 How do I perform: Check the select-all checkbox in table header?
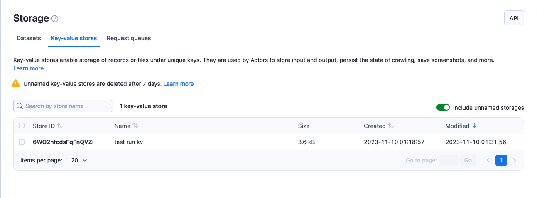click(22, 126)
